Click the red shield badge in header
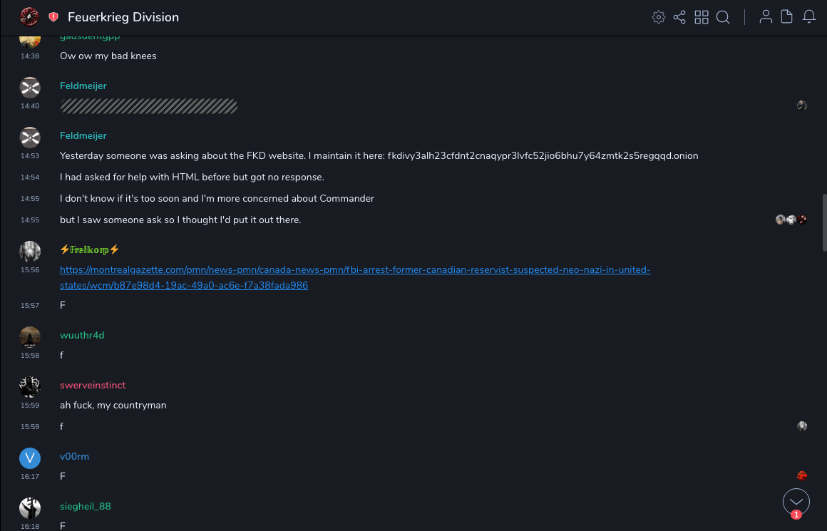The width and height of the screenshot is (827, 531). pyautogui.click(x=53, y=17)
